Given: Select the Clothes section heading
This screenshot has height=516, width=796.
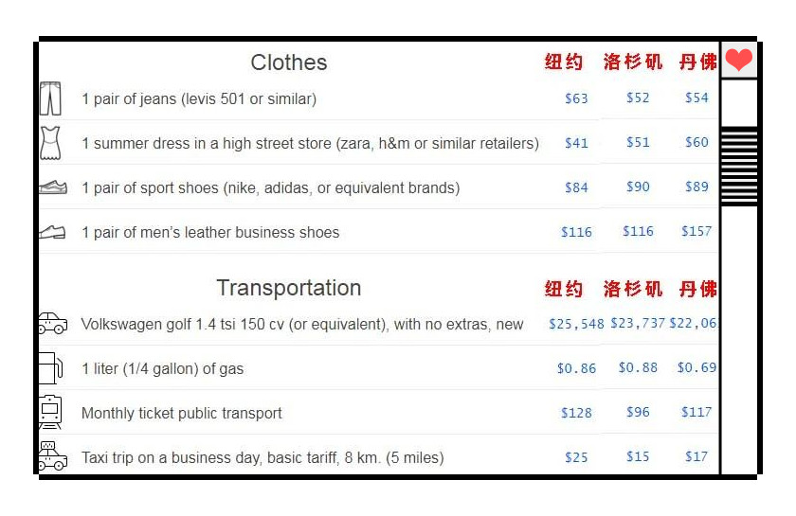Looking at the screenshot, I should (x=289, y=62).
